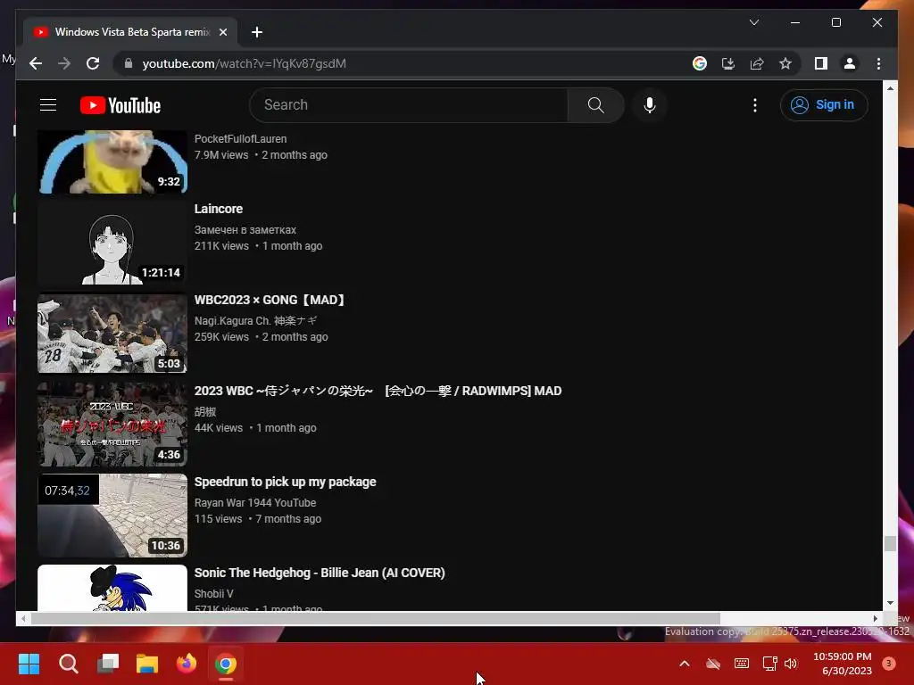Click the Chrome icon on the taskbar
This screenshot has width=914, height=685.
226,664
